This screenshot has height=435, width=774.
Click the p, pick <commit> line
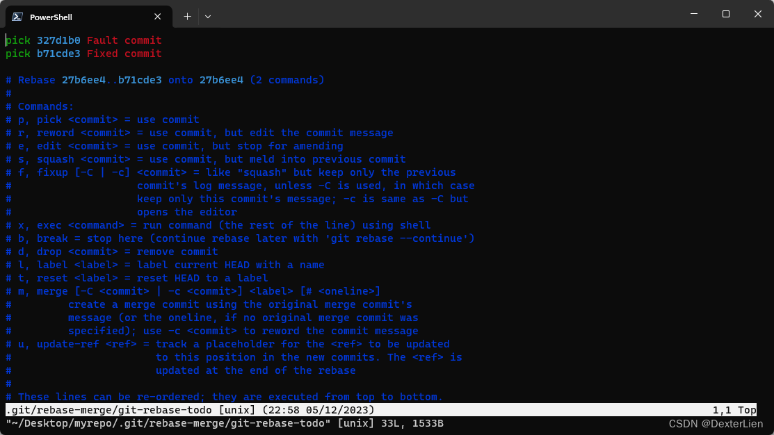click(x=102, y=120)
